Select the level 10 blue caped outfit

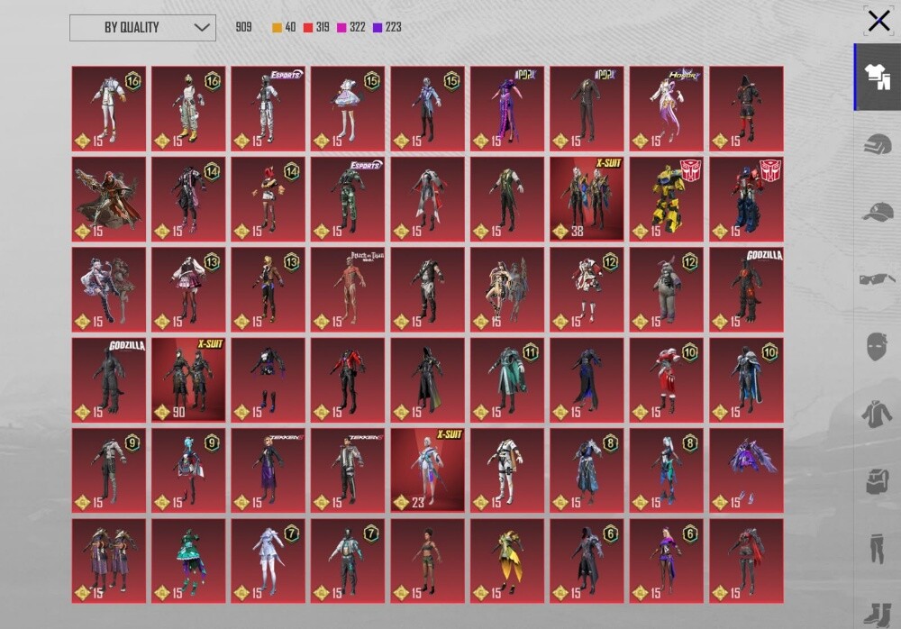pyautogui.click(x=746, y=380)
